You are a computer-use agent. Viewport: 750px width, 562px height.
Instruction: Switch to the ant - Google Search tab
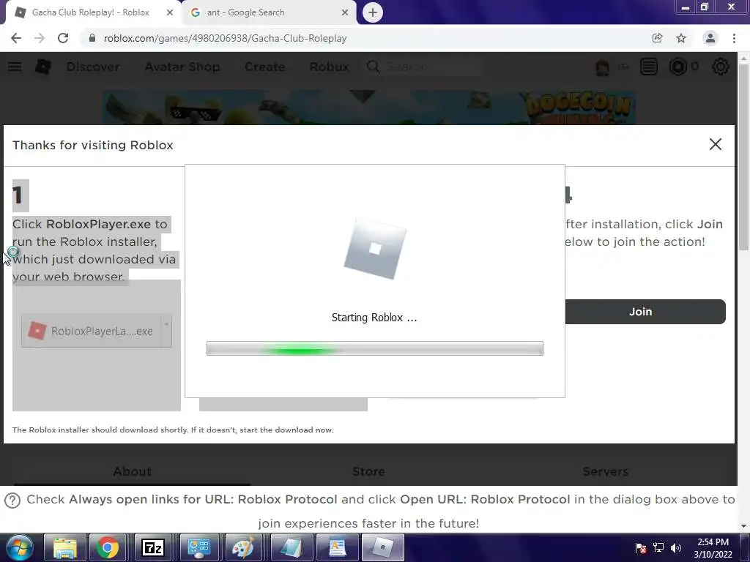click(270, 12)
